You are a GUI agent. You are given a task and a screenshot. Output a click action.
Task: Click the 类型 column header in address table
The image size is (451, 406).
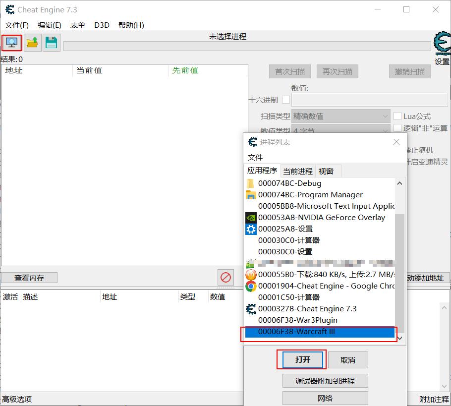pyautogui.click(x=193, y=297)
